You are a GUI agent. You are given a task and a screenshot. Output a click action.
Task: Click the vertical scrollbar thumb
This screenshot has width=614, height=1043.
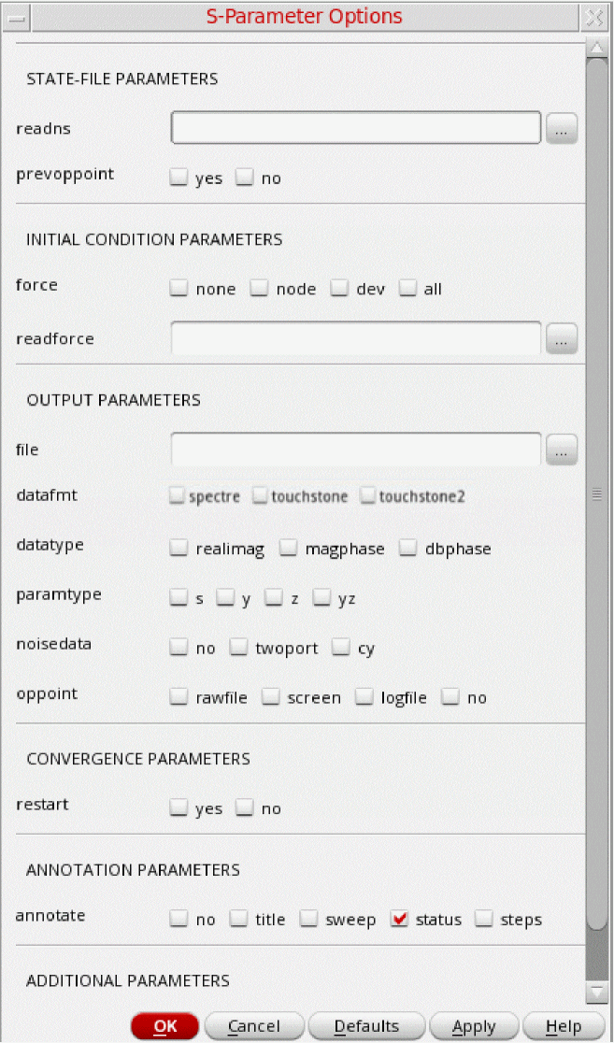(597, 495)
